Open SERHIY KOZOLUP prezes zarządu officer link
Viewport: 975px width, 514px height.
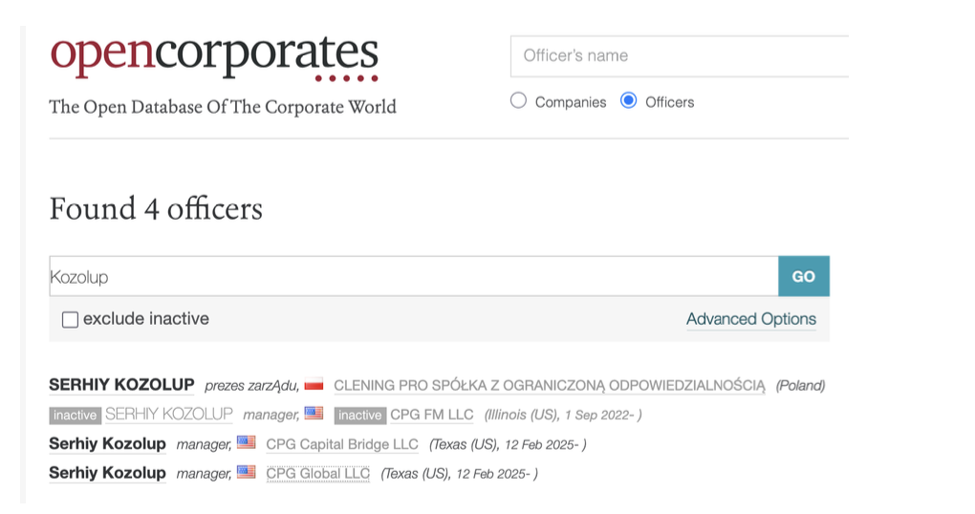coord(121,385)
